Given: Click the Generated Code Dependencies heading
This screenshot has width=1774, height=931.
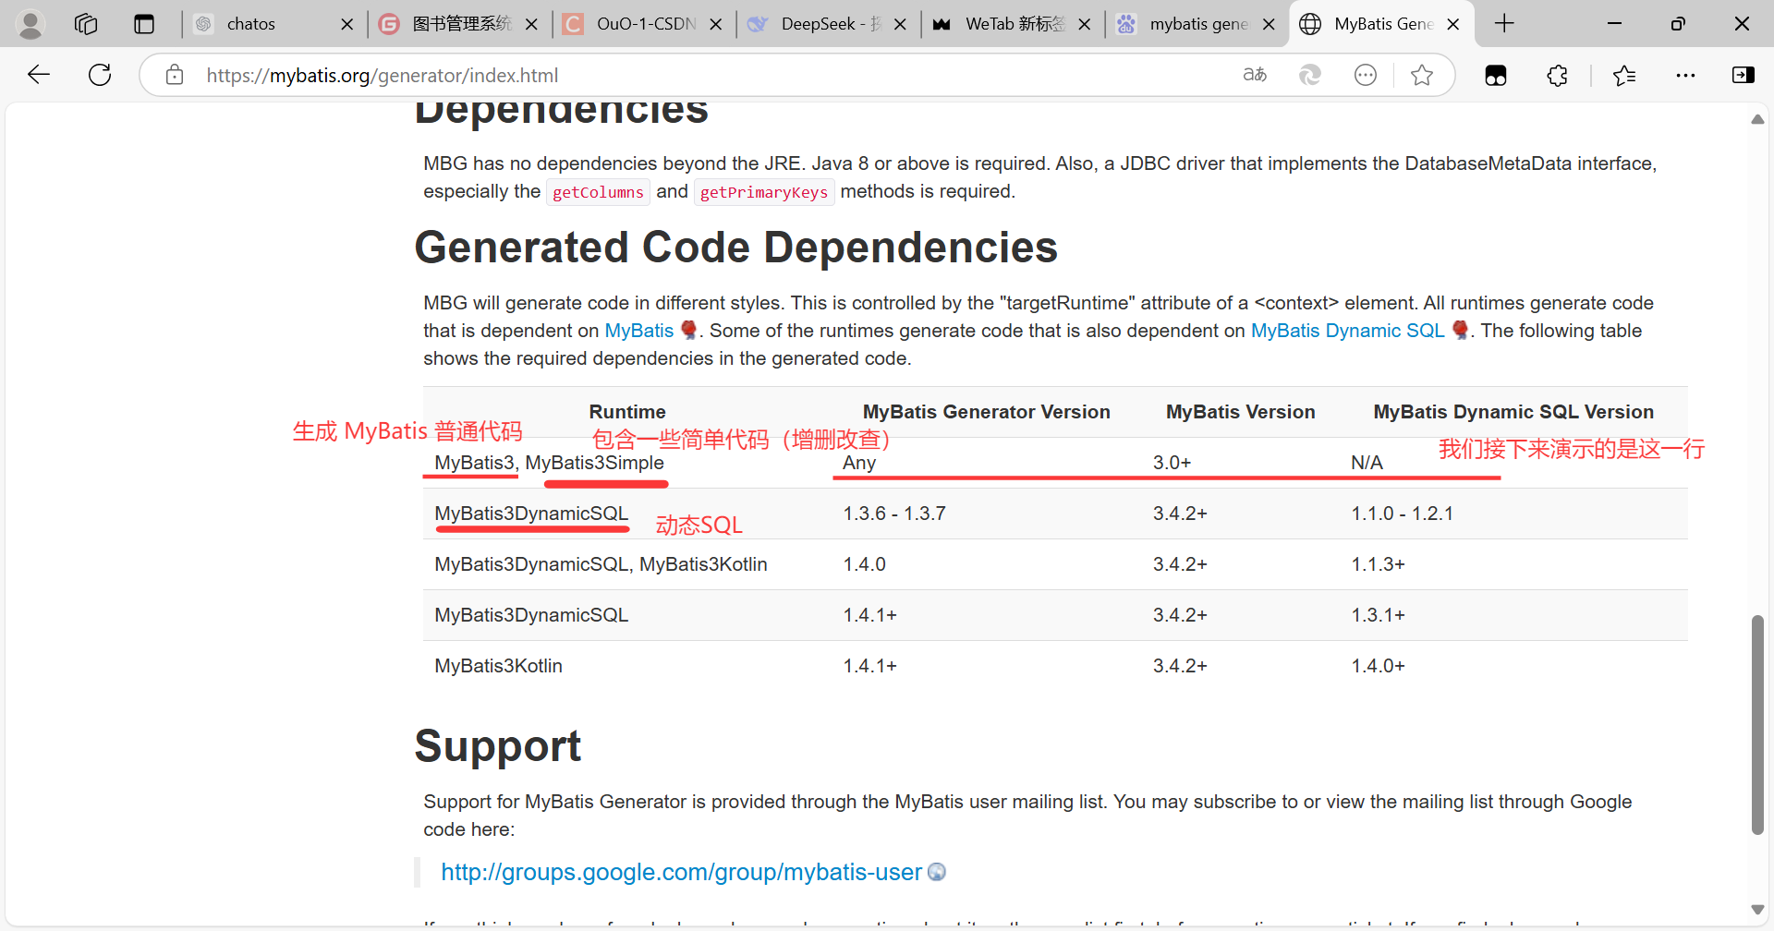Looking at the screenshot, I should point(735,248).
